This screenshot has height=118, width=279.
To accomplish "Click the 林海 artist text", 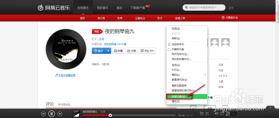I will (x=221, y=87).
